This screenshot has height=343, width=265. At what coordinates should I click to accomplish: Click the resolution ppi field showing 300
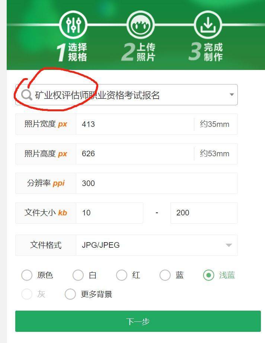coord(157,183)
